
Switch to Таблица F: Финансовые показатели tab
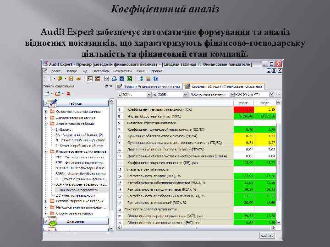[x=149, y=86]
